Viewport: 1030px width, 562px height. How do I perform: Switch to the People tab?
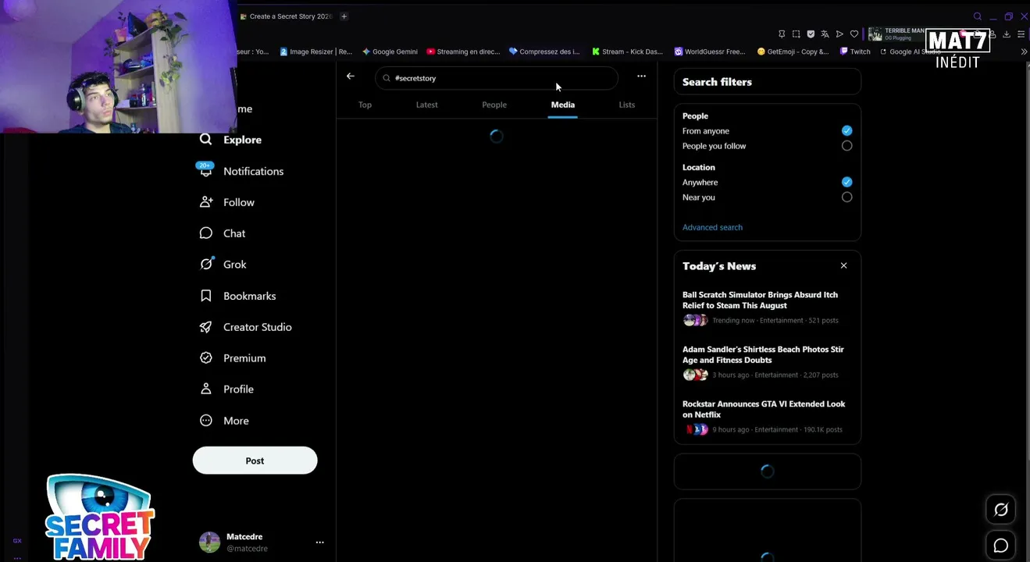click(494, 105)
